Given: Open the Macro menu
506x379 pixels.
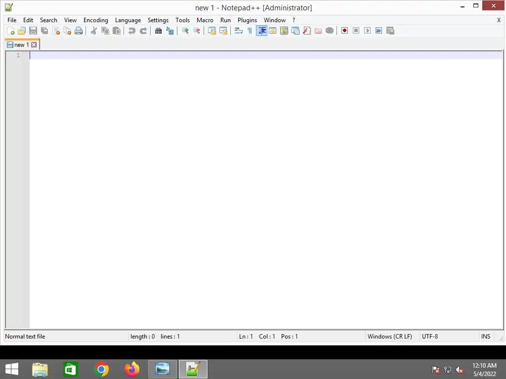Looking at the screenshot, I should (205, 20).
